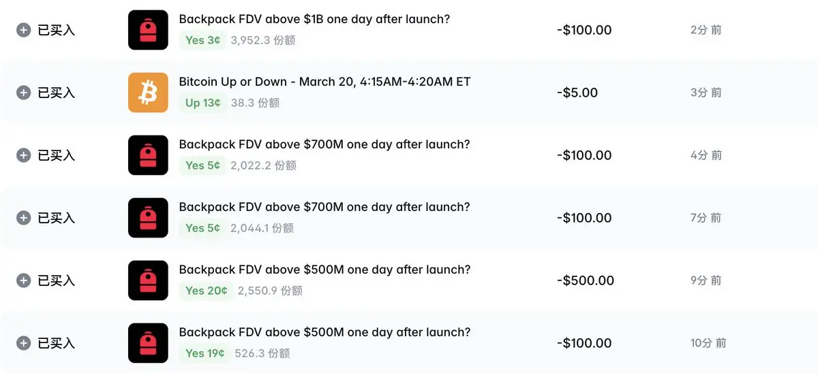This screenshot has height=373, width=818.
Task: Click Backpack icon for the $1B FDV market
Action: tap(148, 30)
